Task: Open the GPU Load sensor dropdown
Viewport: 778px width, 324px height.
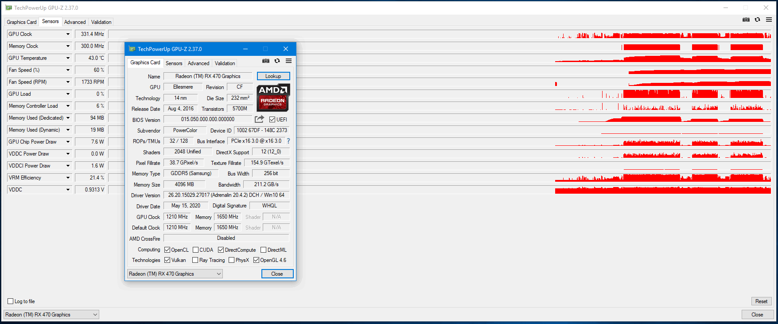Action: coord(68,94)
